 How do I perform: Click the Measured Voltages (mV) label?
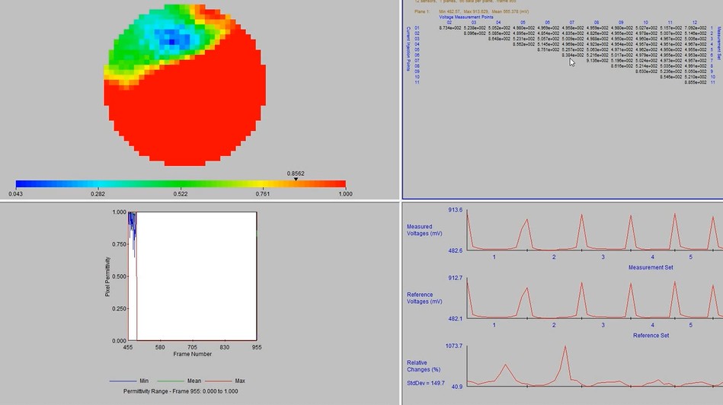(x=424, y=230)
